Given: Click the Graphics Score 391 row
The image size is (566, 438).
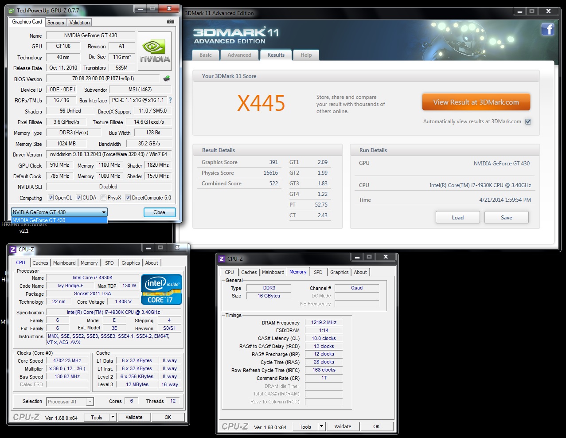Looking at the screenshot, I should pyautogui.click(x=240, y=162).
